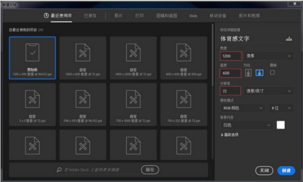This screenshot has width=303, height=182.
Task: Click the save preset icon beside 体育感文字
Action: 289,39
